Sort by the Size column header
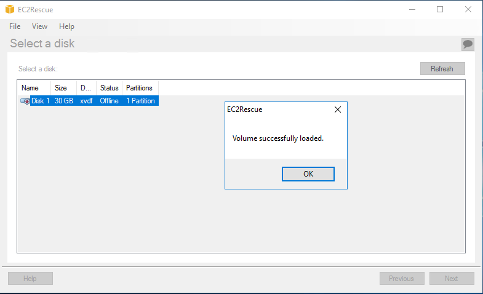The width and height of the screenshot is (483, 294). (x=63, y=88)
